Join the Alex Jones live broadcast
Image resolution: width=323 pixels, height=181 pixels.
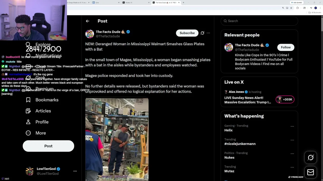248,100
